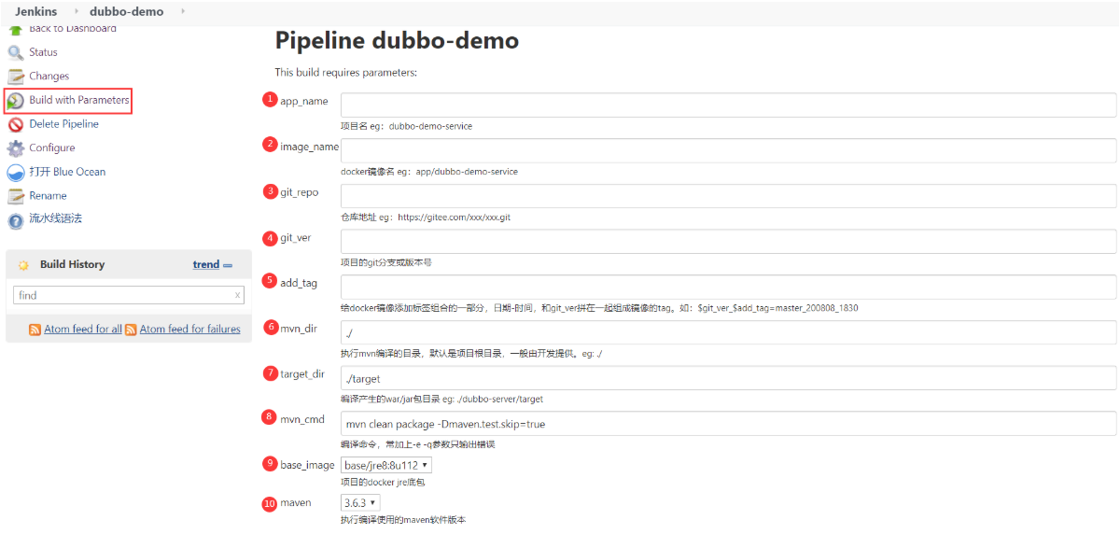The image size is (1120, 534).
Task: Click the Jenkins breadcrumb
Action: (35, 11)
